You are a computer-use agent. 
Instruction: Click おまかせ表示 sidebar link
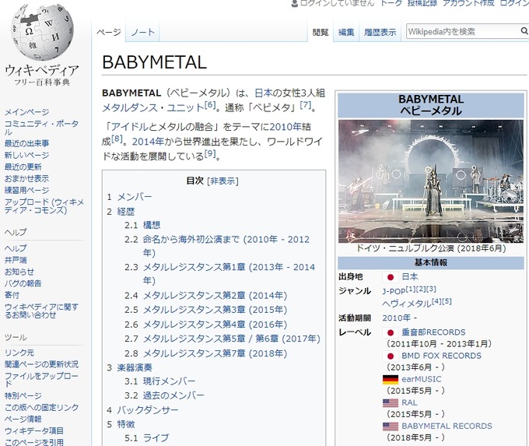[26, 178]
